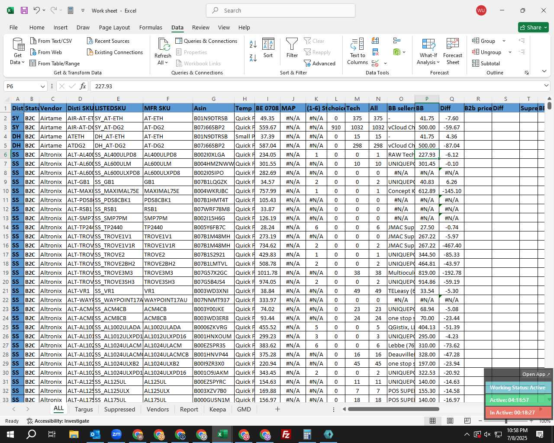Sort Z to A descending
This screenshot has width=554, height=443.
coord(253,57)
